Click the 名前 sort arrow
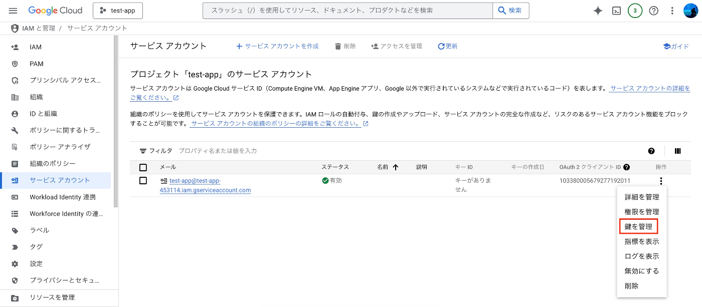702x307 pixels. click(x=395, y=167)
